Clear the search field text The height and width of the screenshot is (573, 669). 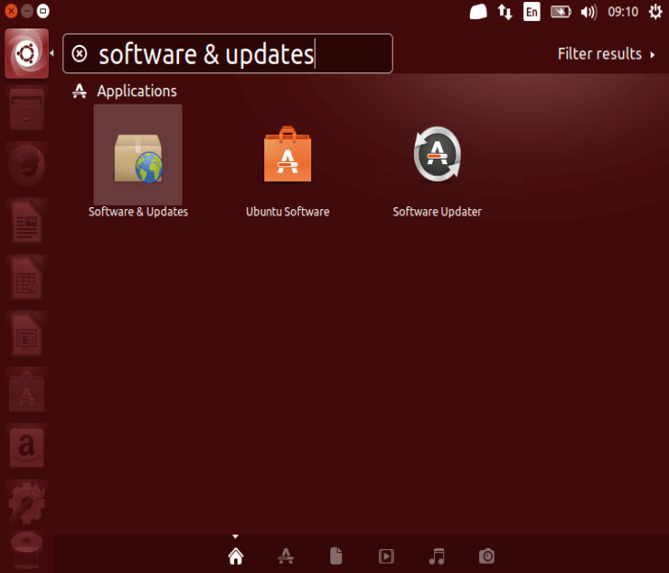(x=79, y=54)
